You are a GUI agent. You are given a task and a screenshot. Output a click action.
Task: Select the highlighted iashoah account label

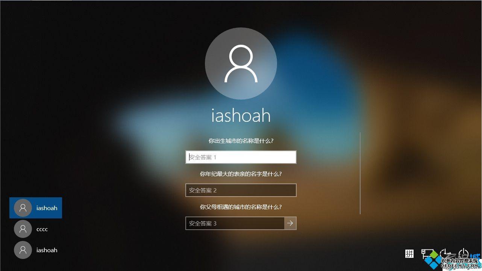coord(47,208)
